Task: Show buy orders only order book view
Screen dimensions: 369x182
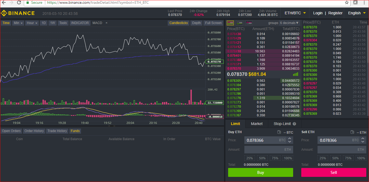Action: (239, 23)
